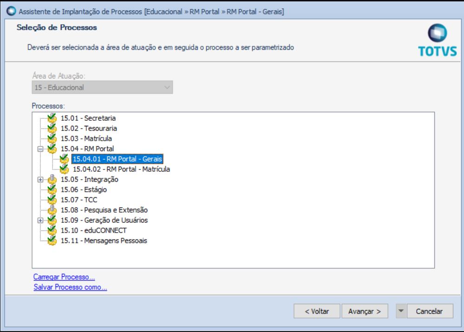Click the Salvar Processo como... link
The width and height of the screenshot is (464, 332).
tap(70, 287)
